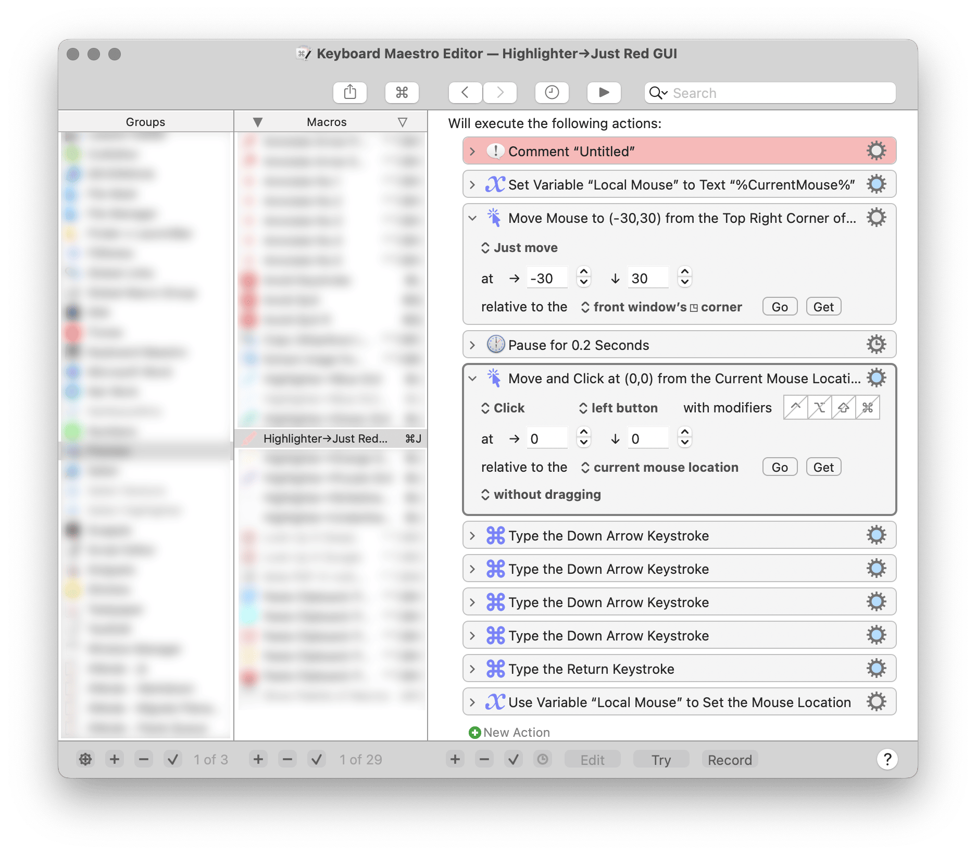
Task: Toggle group enabled checkmark button
Action: click(173, 760)
